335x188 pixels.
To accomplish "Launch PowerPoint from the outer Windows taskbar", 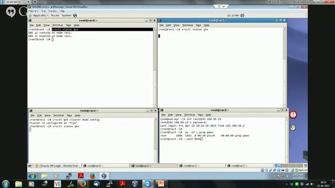I will click(161, 184).
